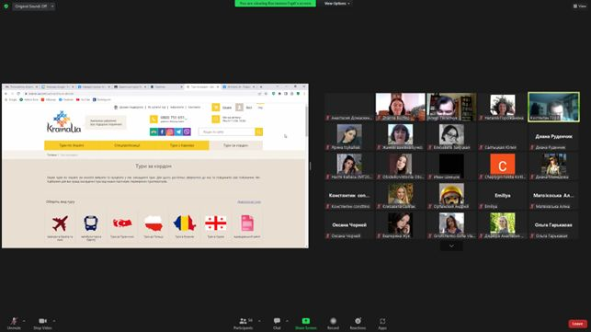This screenshot has width=591, height=332.
Task: Click the green screen-viewing notification banner
Action: coord(275,4)
